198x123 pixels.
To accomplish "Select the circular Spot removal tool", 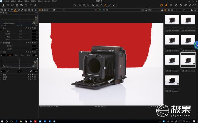I will tap(101, 6).
